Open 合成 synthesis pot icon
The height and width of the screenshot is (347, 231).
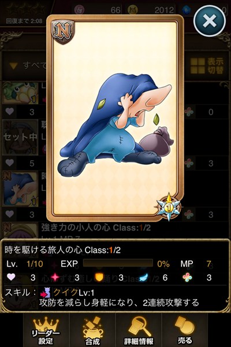coord(92,330)
